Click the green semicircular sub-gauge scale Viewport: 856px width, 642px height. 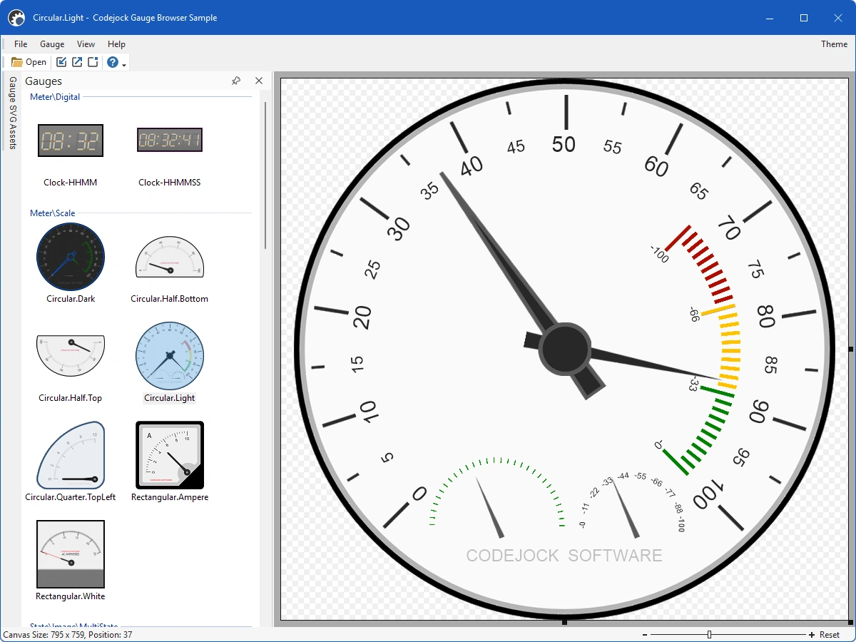498,492
